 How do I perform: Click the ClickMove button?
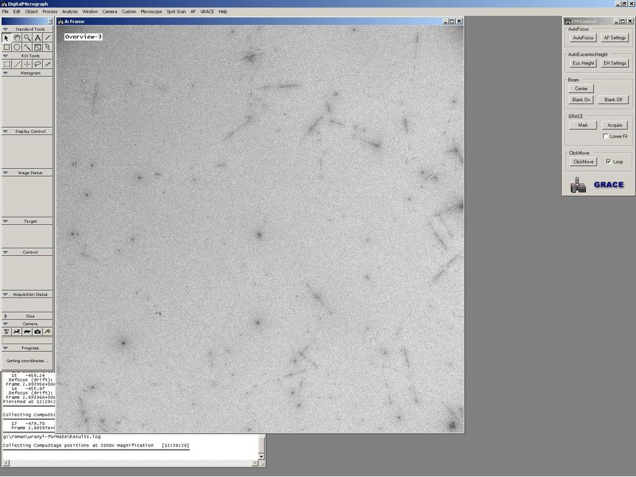tap(583, 162)
